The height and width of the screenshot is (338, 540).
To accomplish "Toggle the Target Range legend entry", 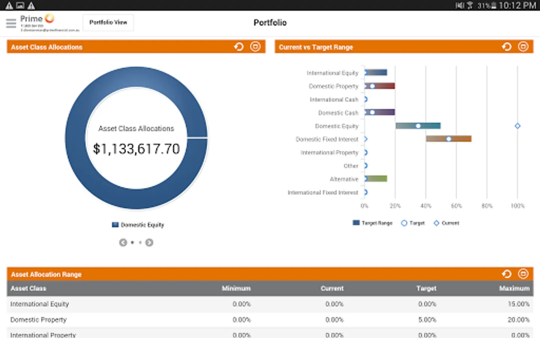I will [372, 223].
